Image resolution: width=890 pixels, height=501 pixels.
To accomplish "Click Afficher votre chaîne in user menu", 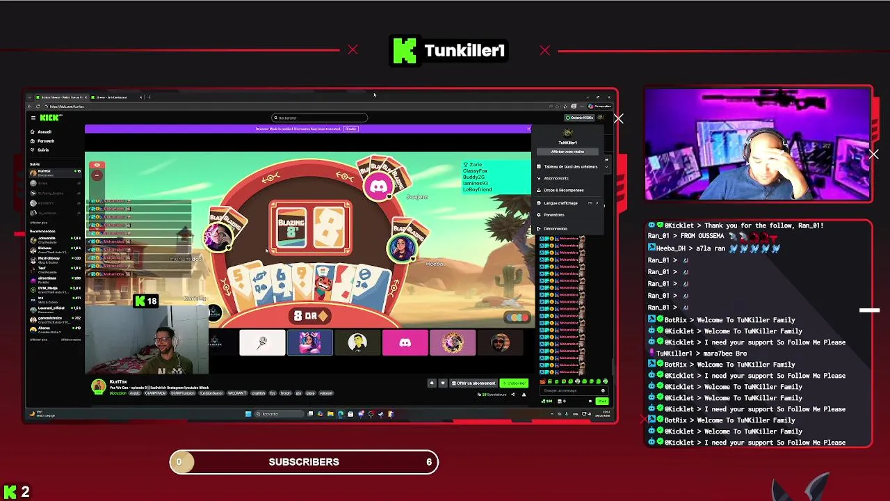I will tap(567, 152).
